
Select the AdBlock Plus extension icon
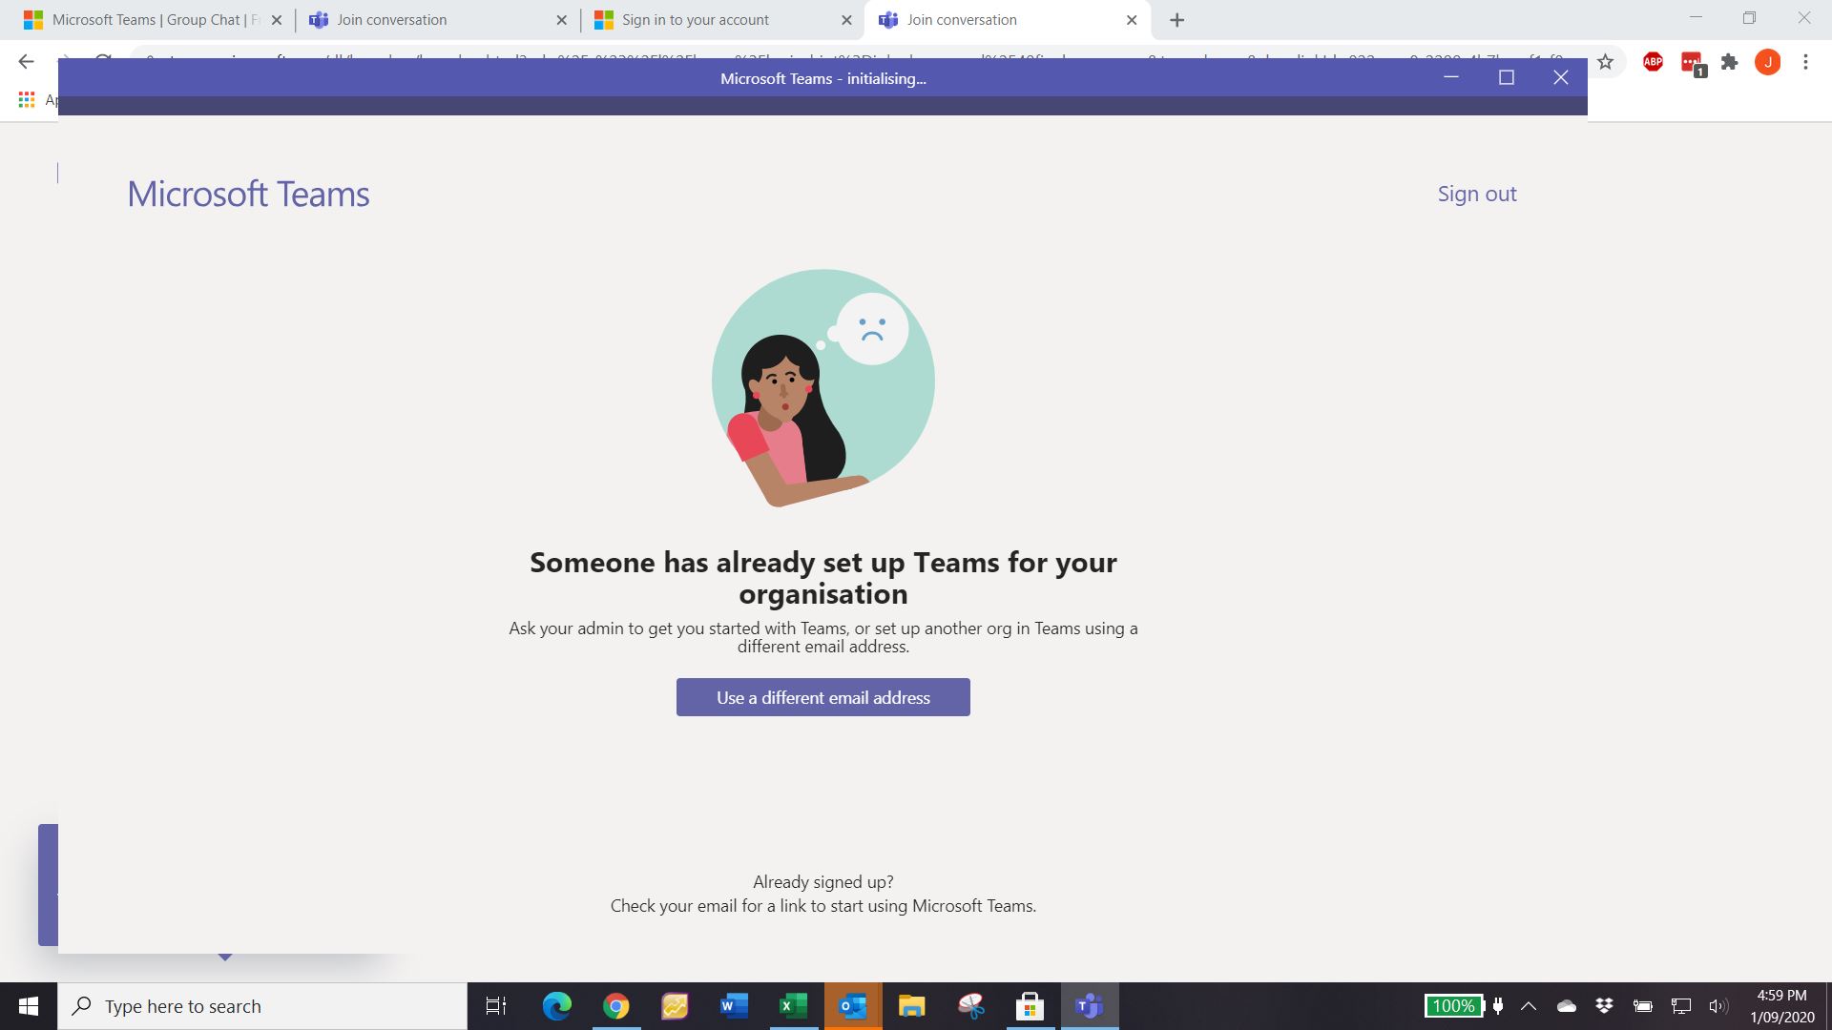coord(1653,61)
